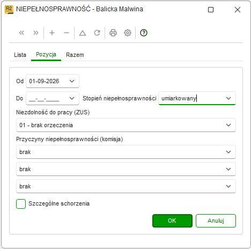
Task: Click the Niezdolność do pracy (ZUS) label
Action: (53, 112)
